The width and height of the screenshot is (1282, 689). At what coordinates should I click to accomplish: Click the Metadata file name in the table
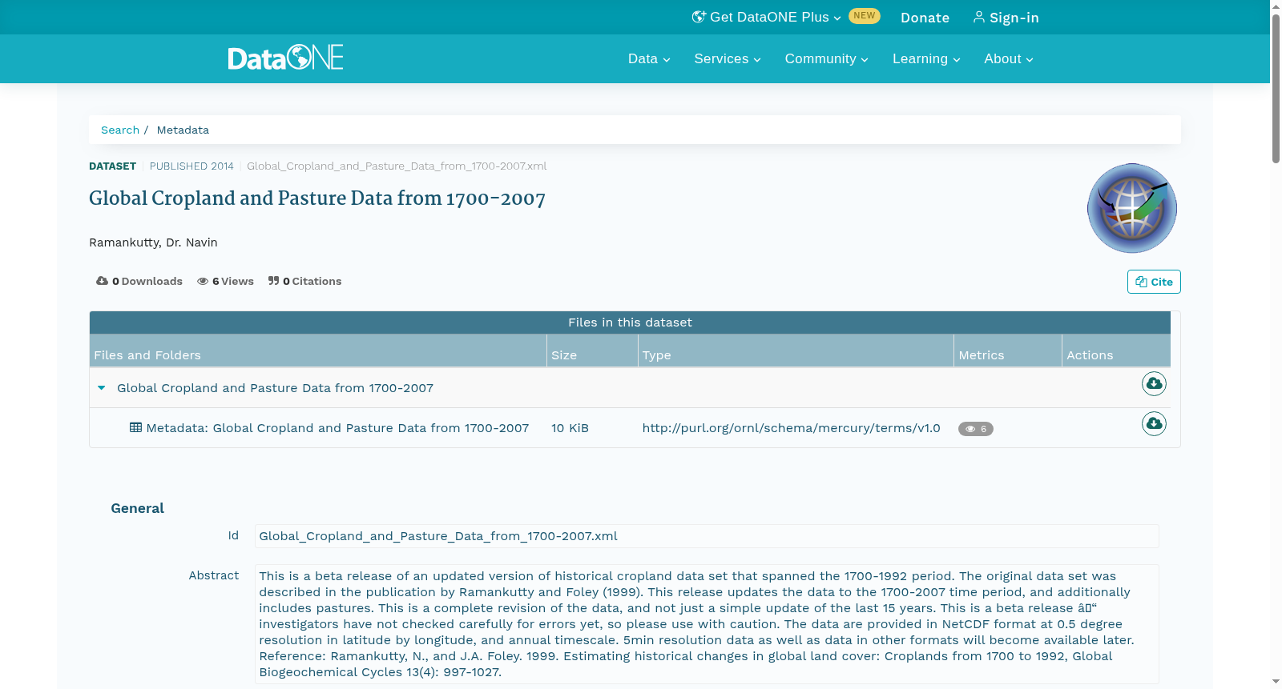(x=337, y=428)
